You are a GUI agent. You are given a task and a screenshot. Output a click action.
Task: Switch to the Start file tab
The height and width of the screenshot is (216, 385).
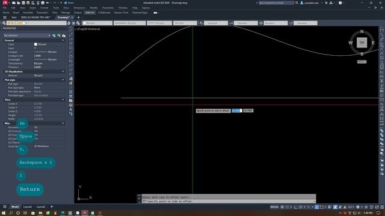click(x=14, y=17)
